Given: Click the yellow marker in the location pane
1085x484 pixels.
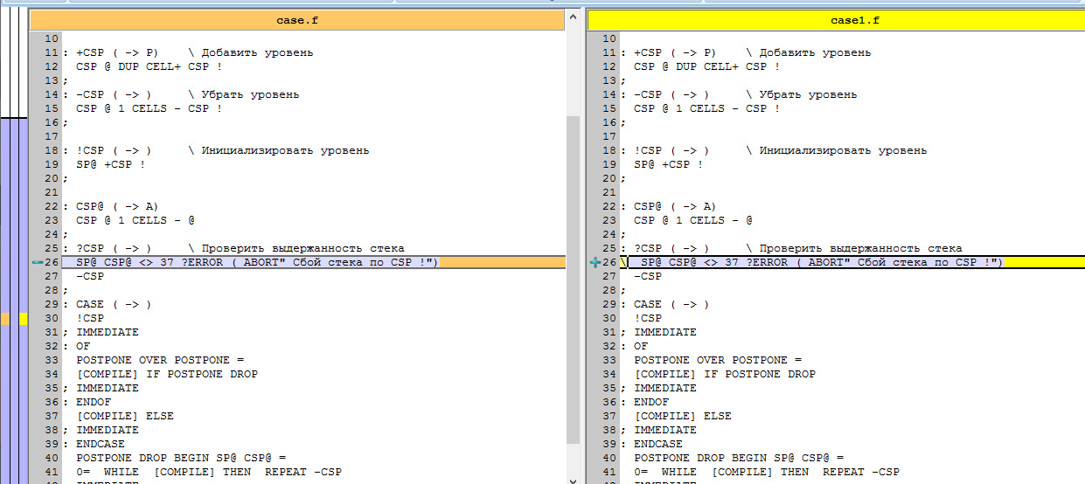Looking at the screenshot, I should pyautogui.click(x=24, y=319).
